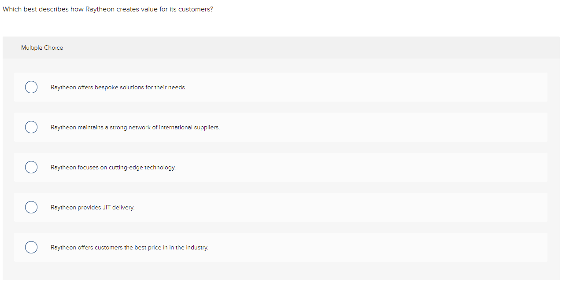Select the best price answer option
This screenshot has width=562, height=282.
pos(31,247)
